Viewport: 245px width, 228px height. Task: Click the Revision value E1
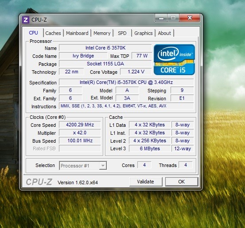182,98
